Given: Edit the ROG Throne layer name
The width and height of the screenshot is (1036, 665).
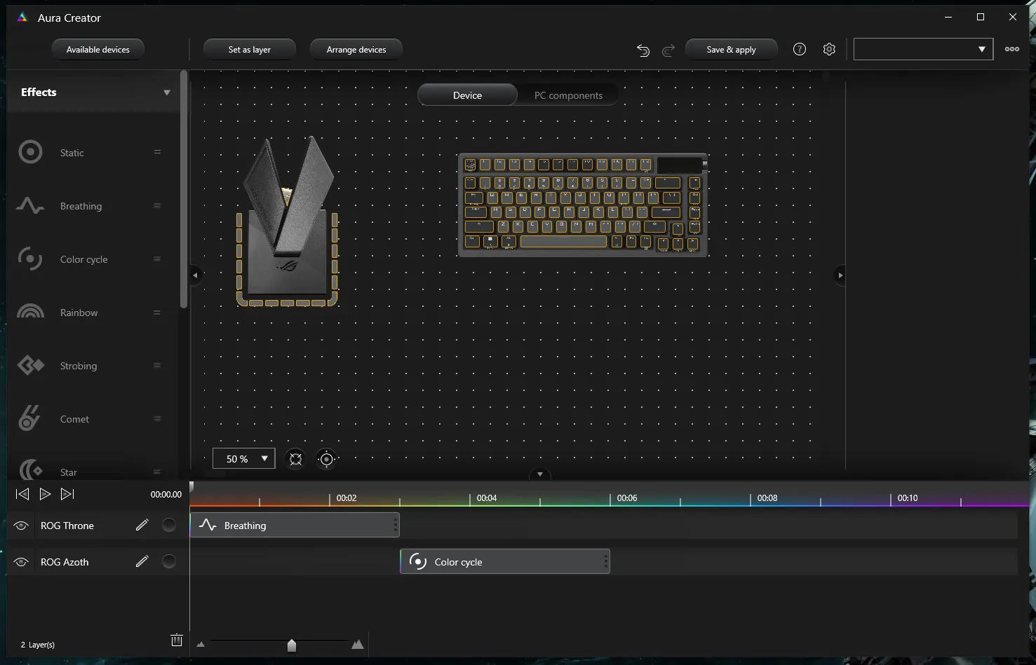Looking at the screenshot, I should (x=142, y=525).
